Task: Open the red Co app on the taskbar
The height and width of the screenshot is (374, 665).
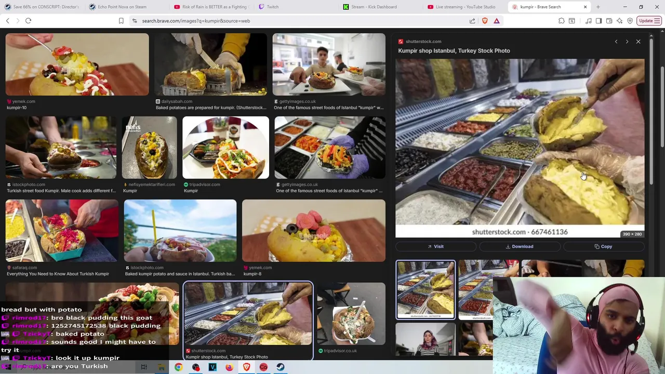Action: [263, 367]
